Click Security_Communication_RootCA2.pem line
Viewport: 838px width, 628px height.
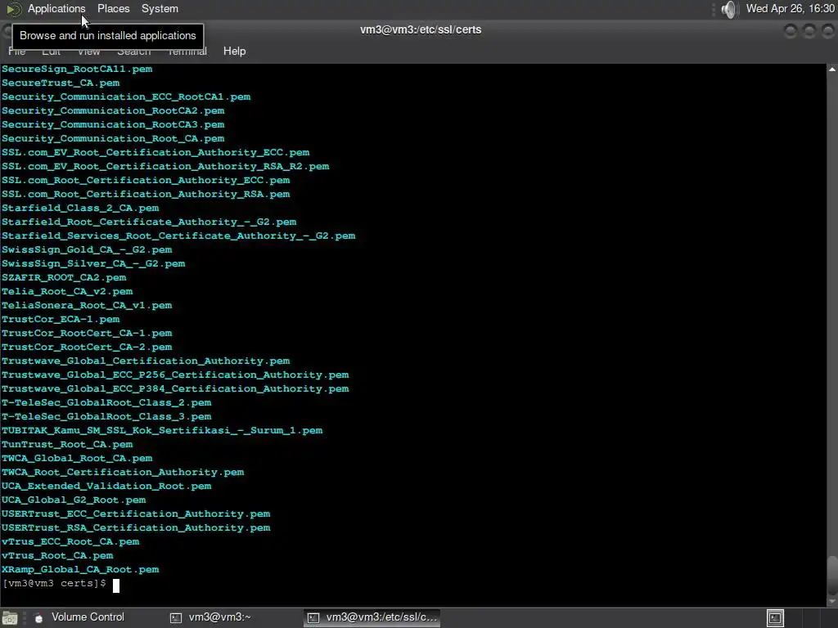[113, 110]
